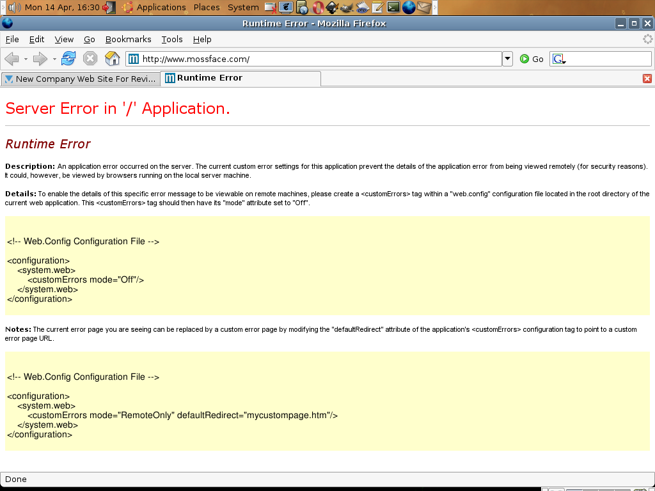Screen dimensions: 655x491
Task: Click the bold Description: label
Action: [x=30, y=166]
